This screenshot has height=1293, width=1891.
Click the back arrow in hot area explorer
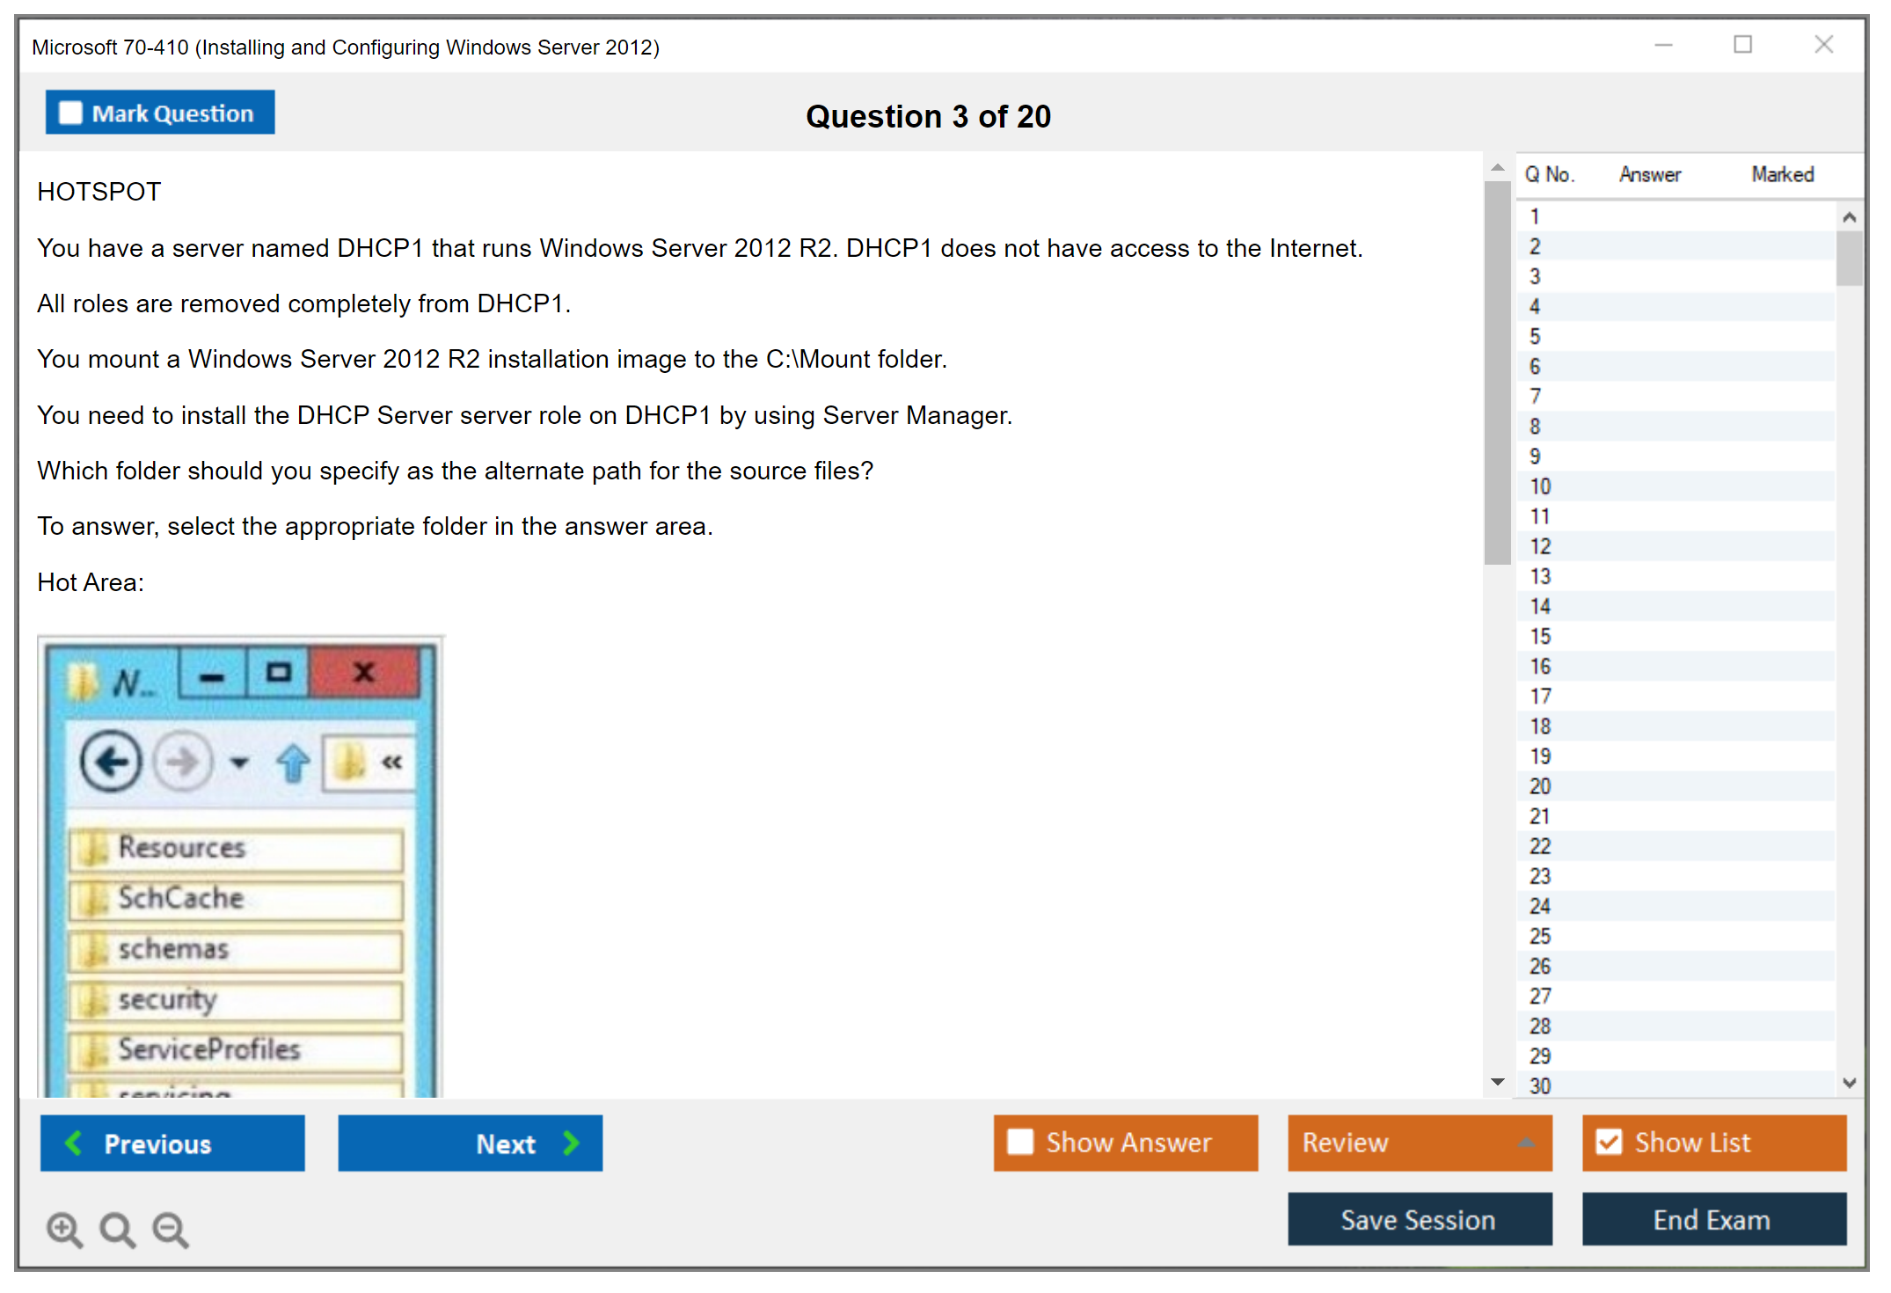(111, 761)
